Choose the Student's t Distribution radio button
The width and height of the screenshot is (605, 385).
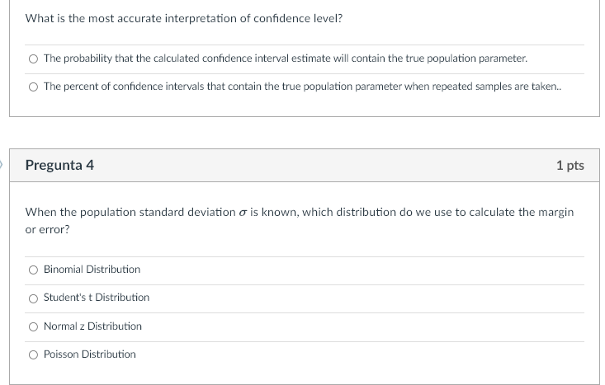pos(33,298)
